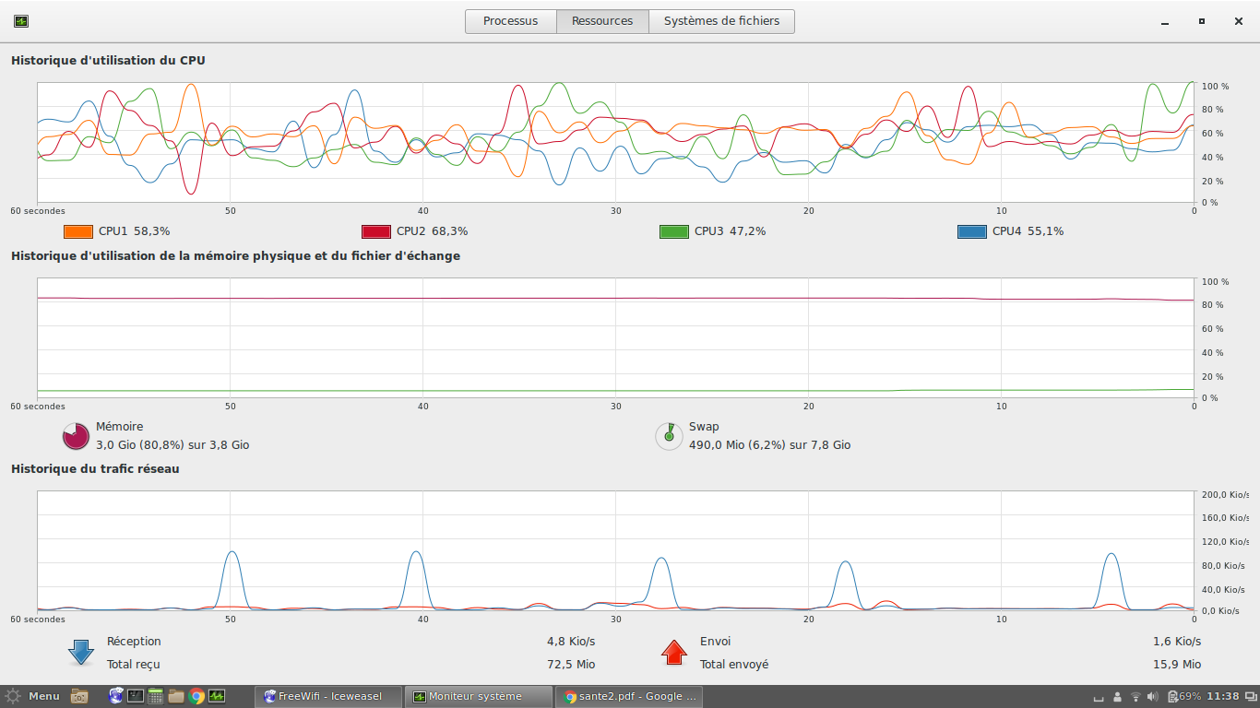Select the Ressources tab

coord(602,21)
